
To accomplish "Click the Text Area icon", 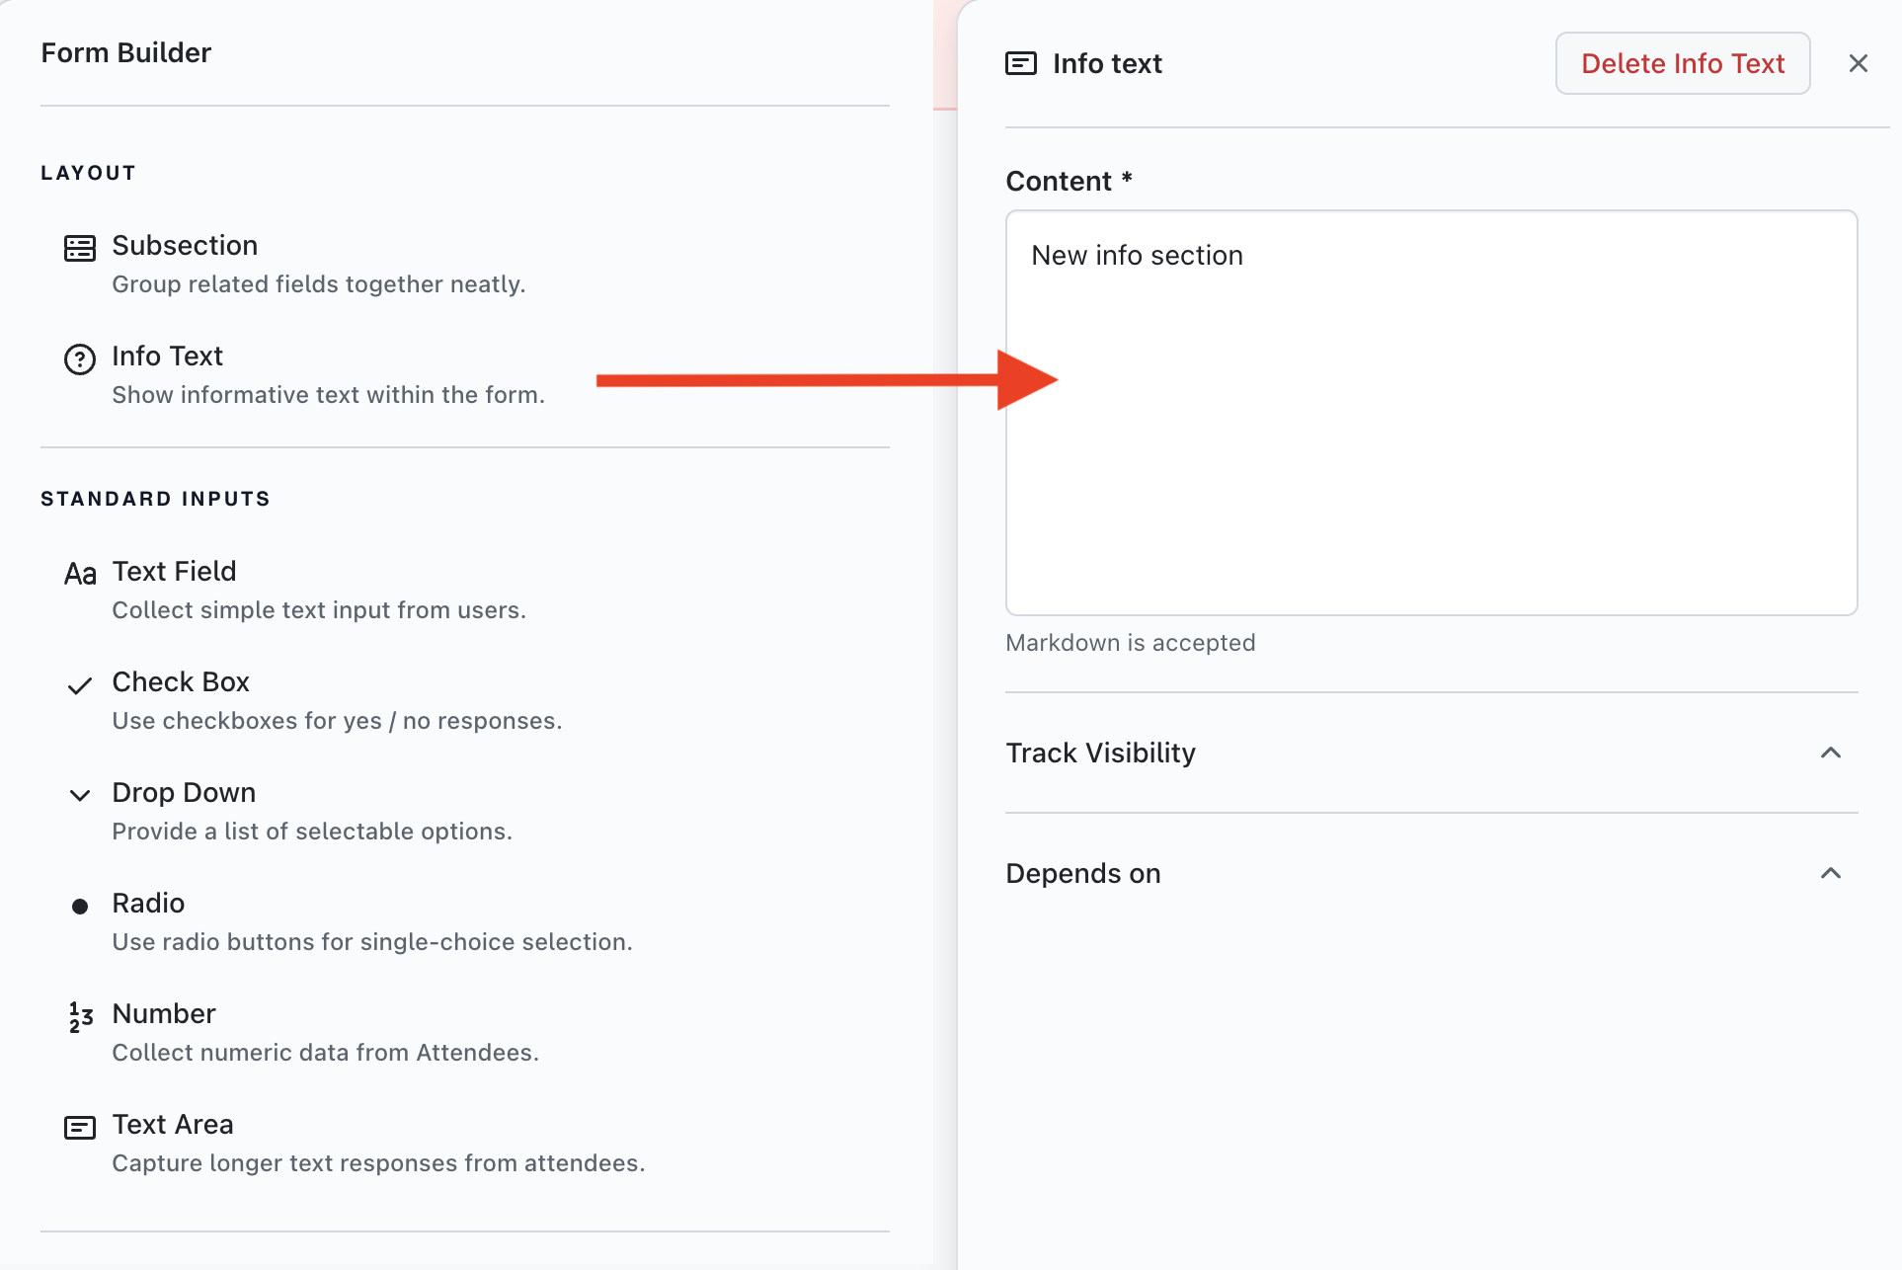I will tap(79, 1127).
